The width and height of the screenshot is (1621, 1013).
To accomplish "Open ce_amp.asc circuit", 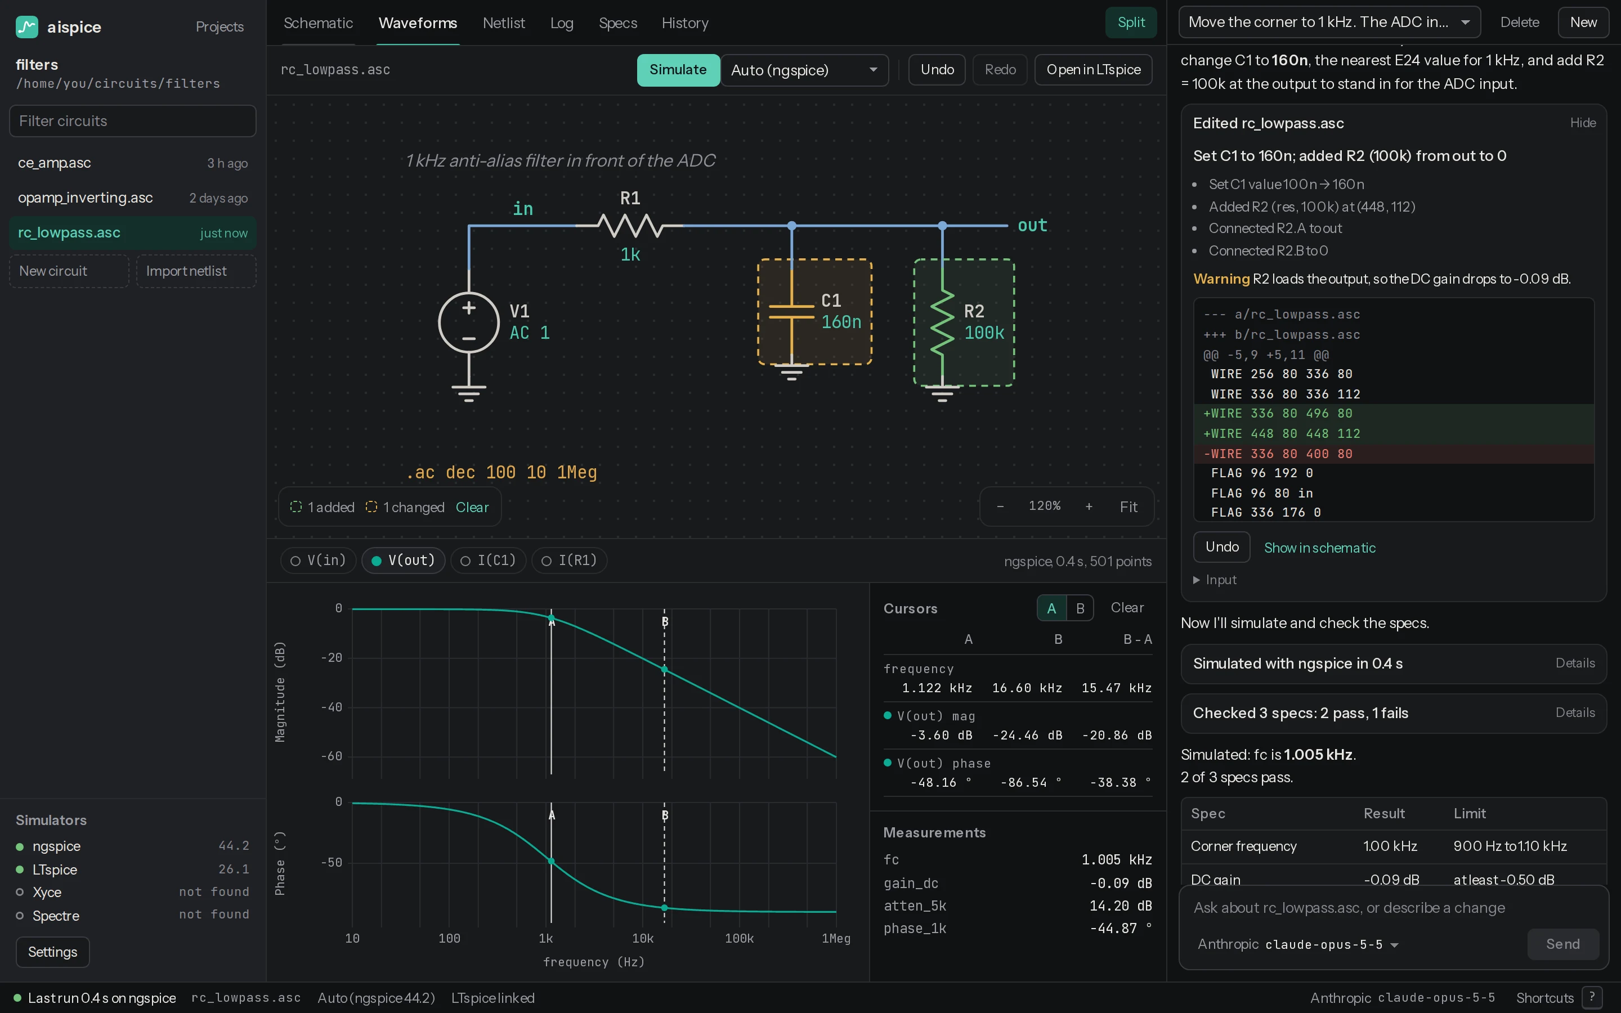I will tap(133, 163).
